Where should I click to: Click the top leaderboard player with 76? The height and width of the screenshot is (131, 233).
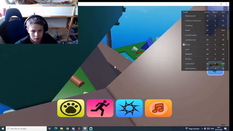coord(205,16)
